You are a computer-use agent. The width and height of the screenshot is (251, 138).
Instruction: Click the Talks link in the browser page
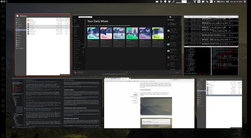(x=136, y=99)
